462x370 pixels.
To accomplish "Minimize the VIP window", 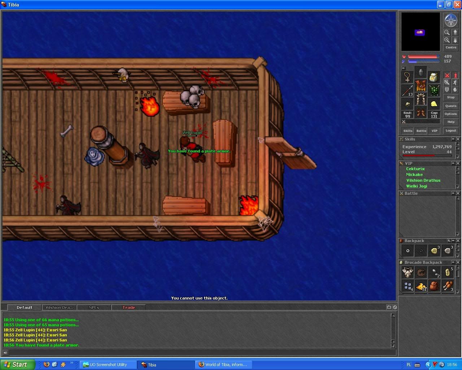I will [x=453, y=163].
